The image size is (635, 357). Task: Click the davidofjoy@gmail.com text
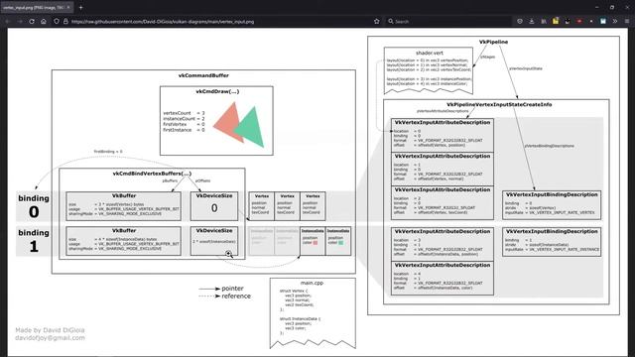tap(51, 338)
